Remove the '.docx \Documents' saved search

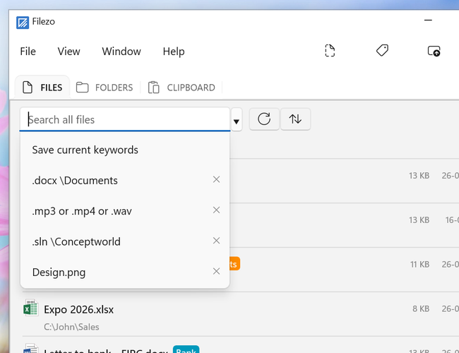click(x=216, y=179)
